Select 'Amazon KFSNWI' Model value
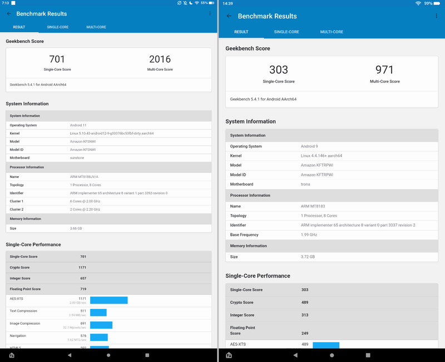Screen dimensions: 445x362 (x=83, y=141)
